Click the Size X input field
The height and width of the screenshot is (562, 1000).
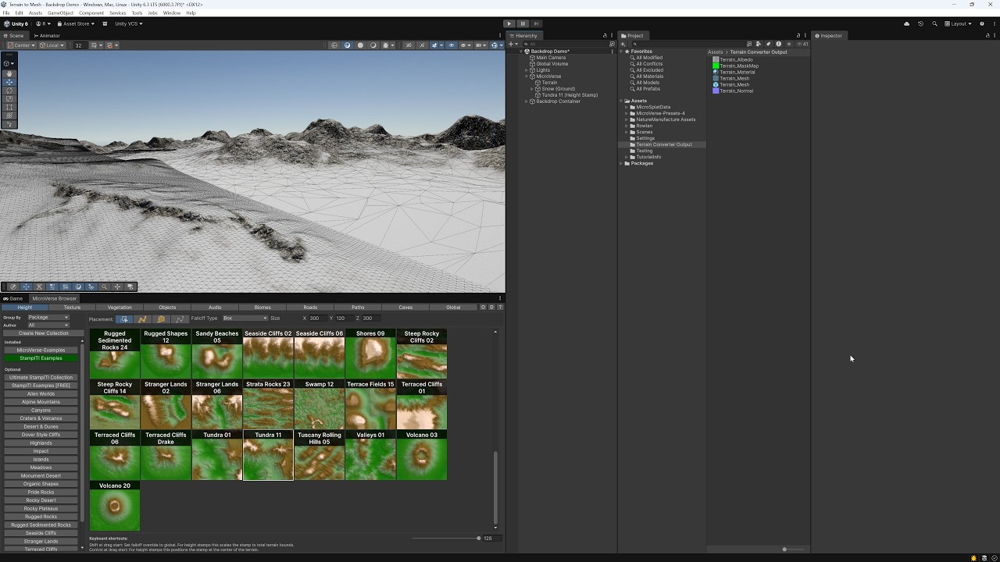317,318
